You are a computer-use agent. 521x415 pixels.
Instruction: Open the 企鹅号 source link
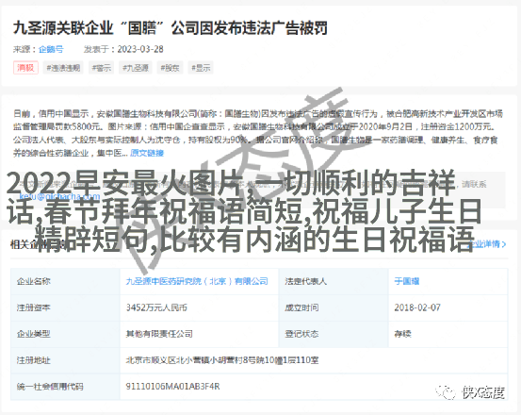pos(51,49)
